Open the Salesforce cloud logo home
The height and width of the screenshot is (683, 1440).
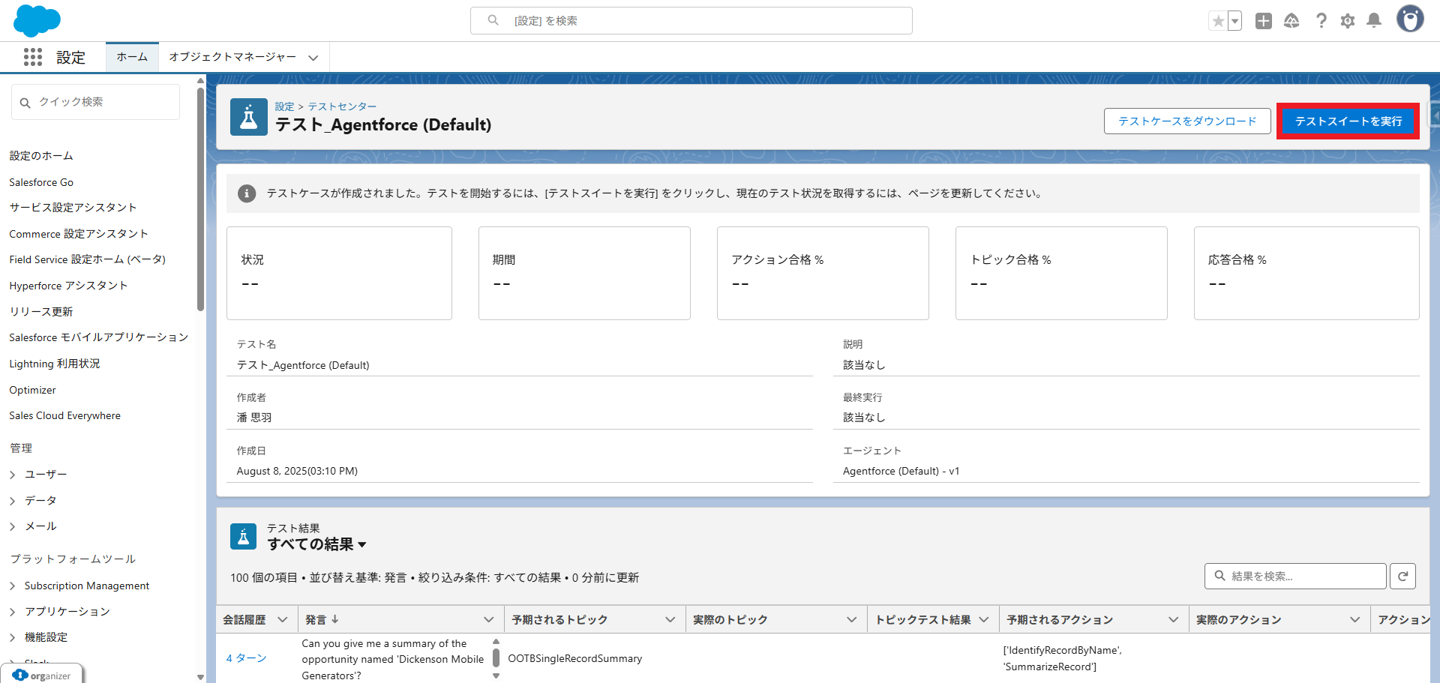pyautogui.click(x=37, y=20)
